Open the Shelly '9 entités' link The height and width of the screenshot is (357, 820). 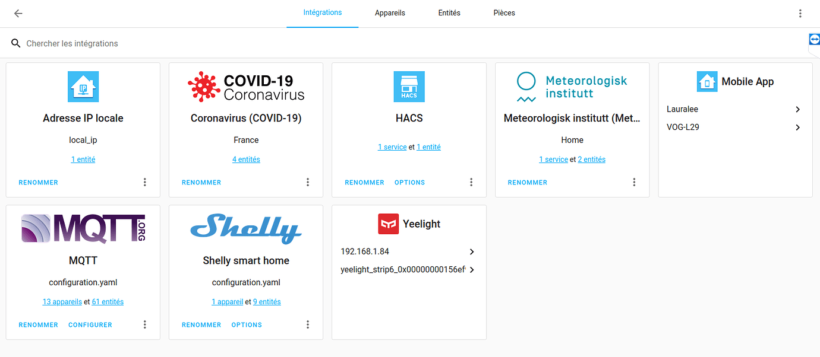click(267, 302)
